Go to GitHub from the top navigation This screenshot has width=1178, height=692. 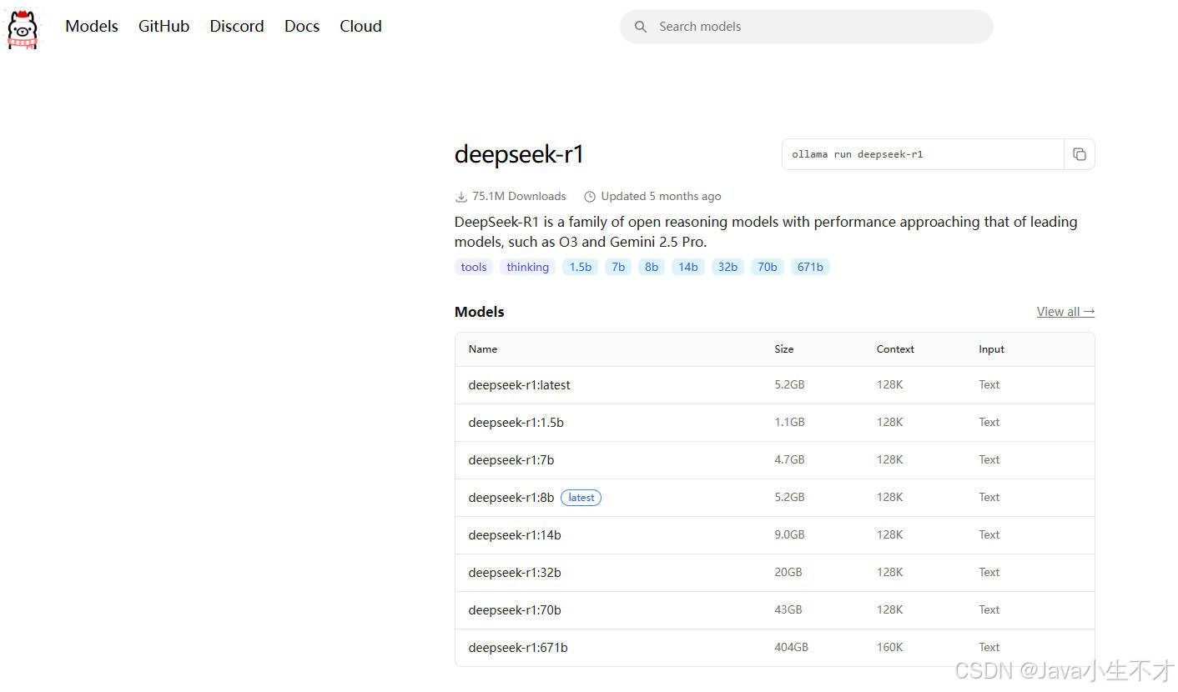(164, 27)
